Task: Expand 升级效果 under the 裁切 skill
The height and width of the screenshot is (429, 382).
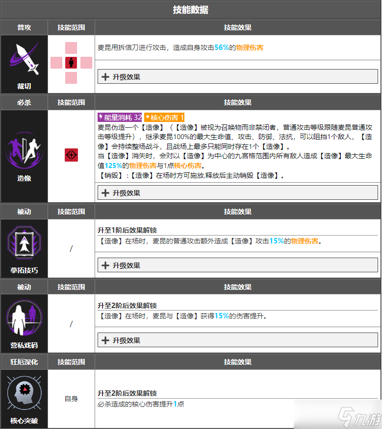Action: [x=237, y=77]
